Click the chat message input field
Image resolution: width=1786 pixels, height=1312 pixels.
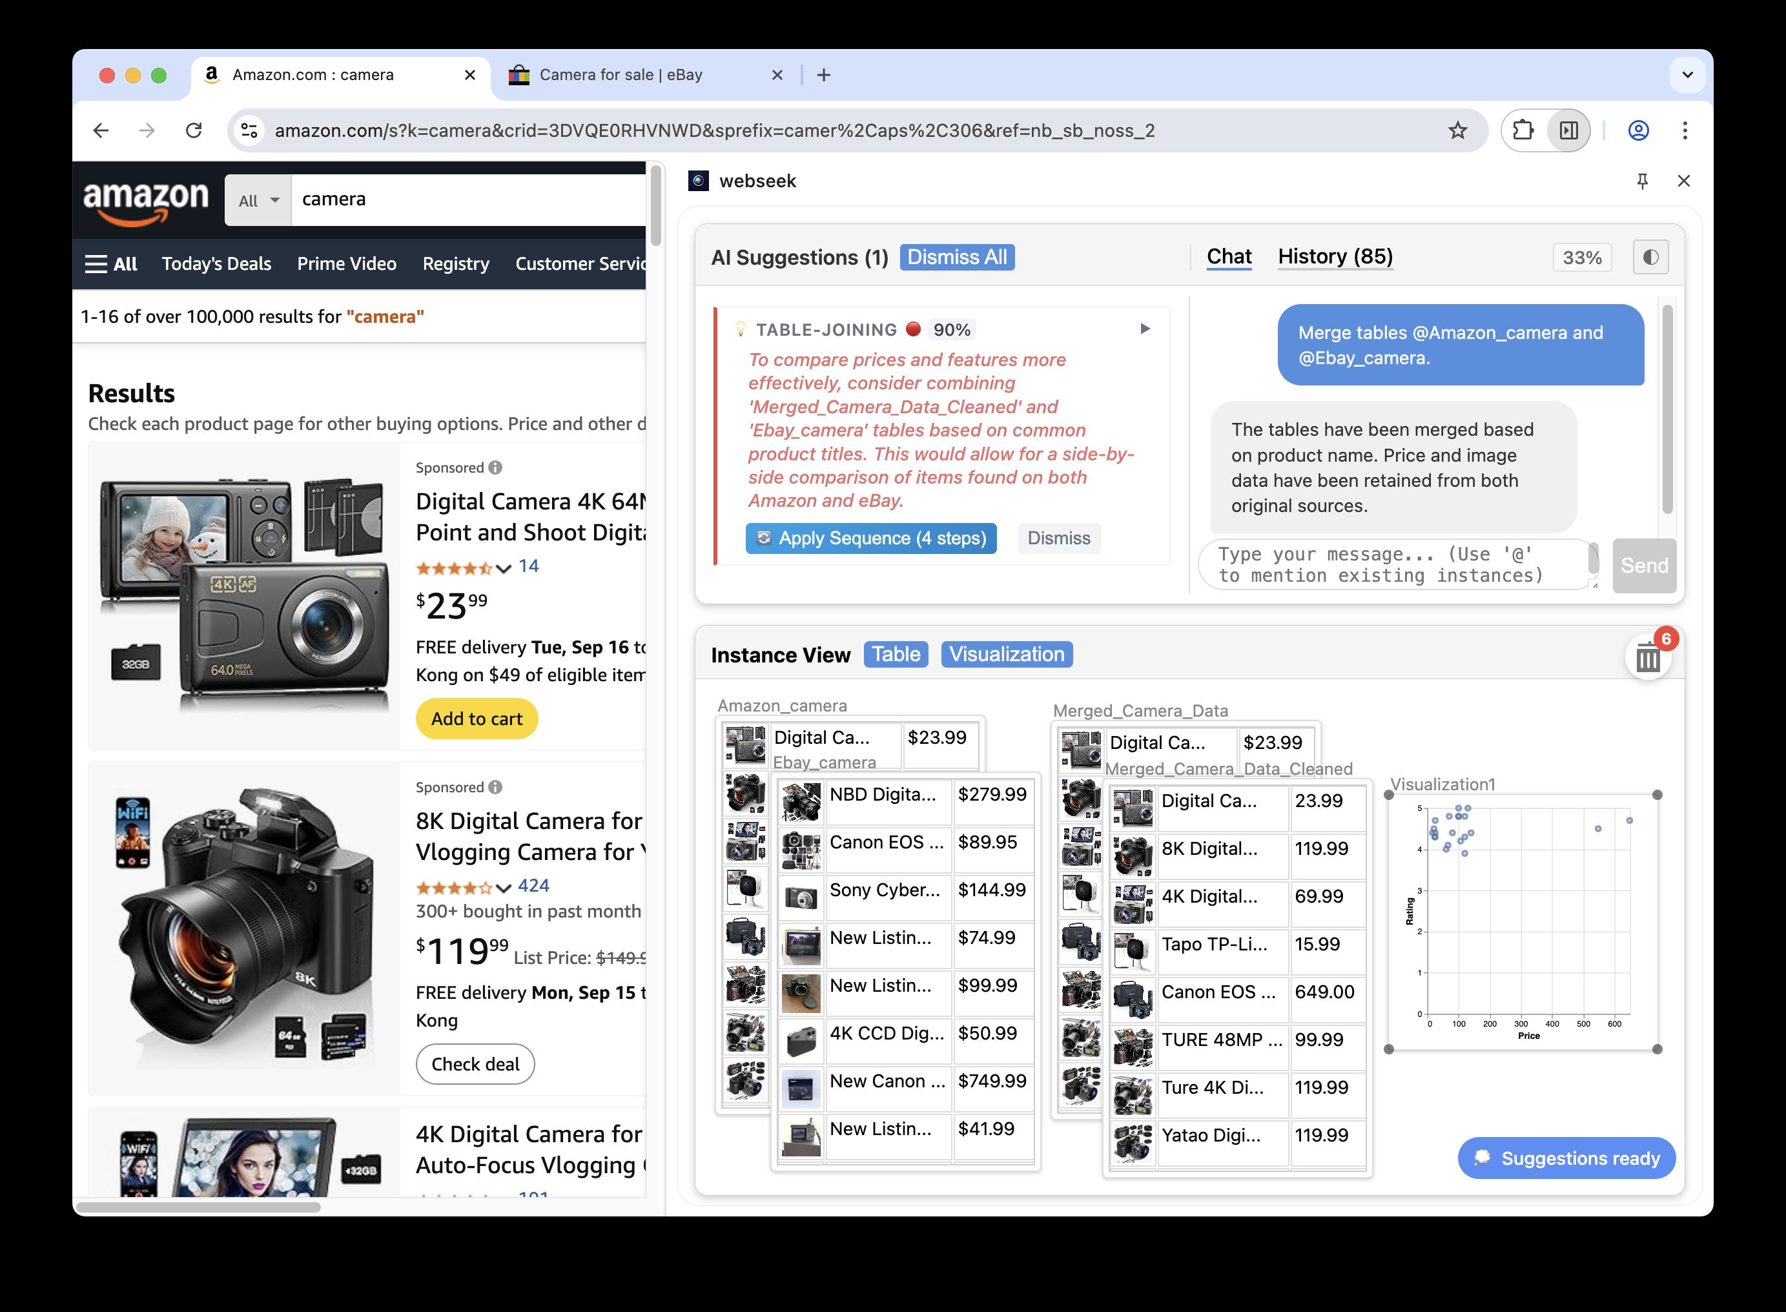tap(1397, 565)
